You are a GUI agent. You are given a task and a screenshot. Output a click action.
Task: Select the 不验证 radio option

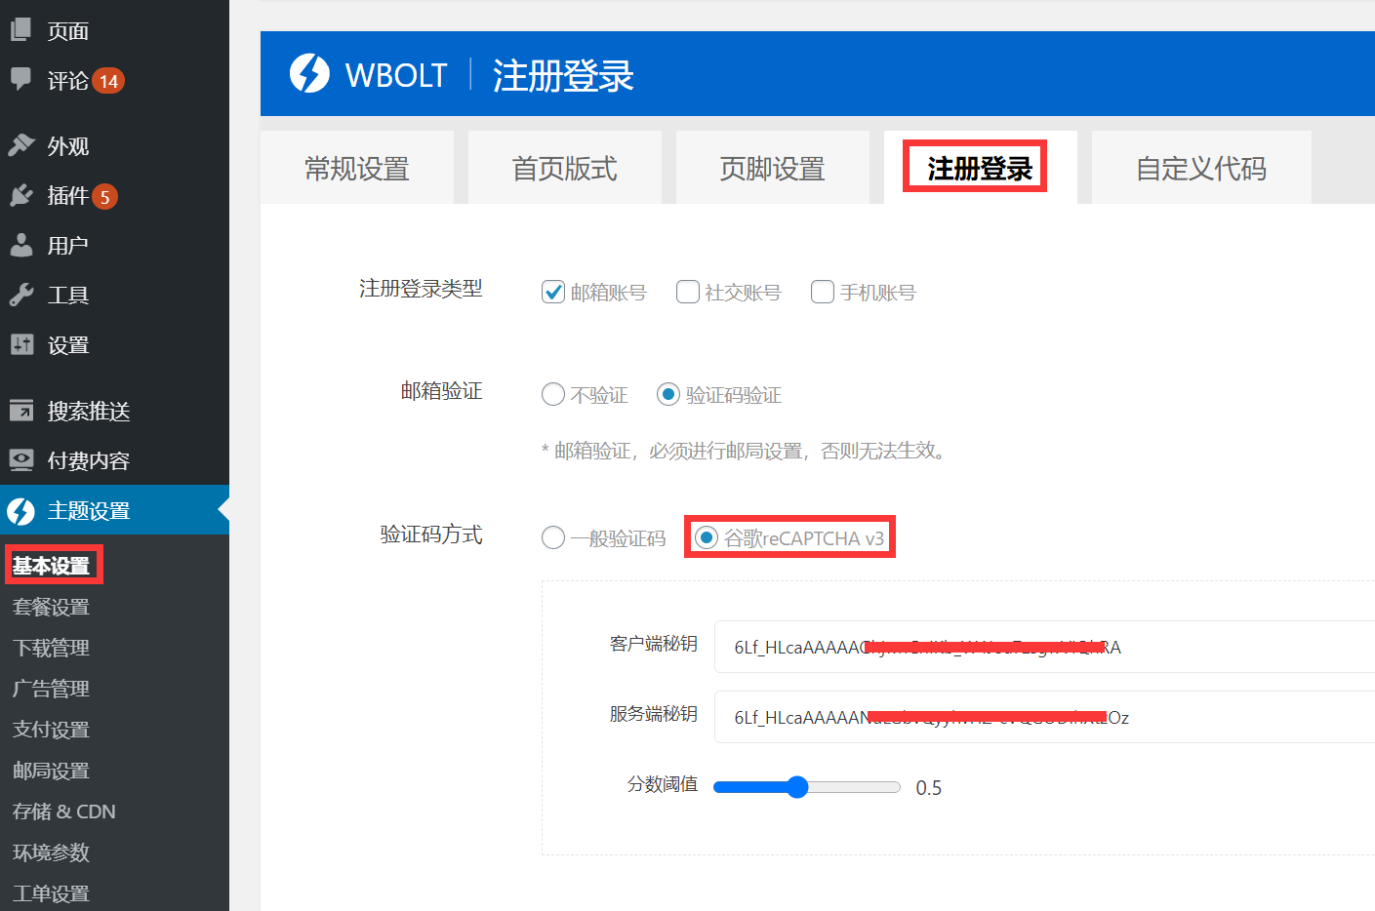coord(553,394)
